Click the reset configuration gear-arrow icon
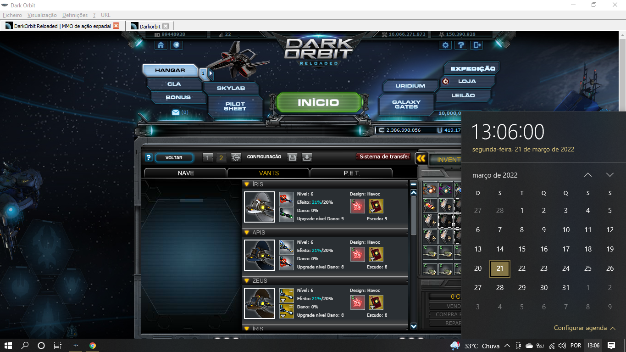The width and height of the screenshot is (626, 352). [x=236, y=157]
